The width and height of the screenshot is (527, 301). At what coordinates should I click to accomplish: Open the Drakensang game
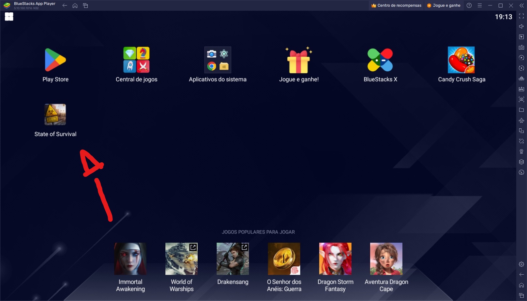tap(233, 259)
